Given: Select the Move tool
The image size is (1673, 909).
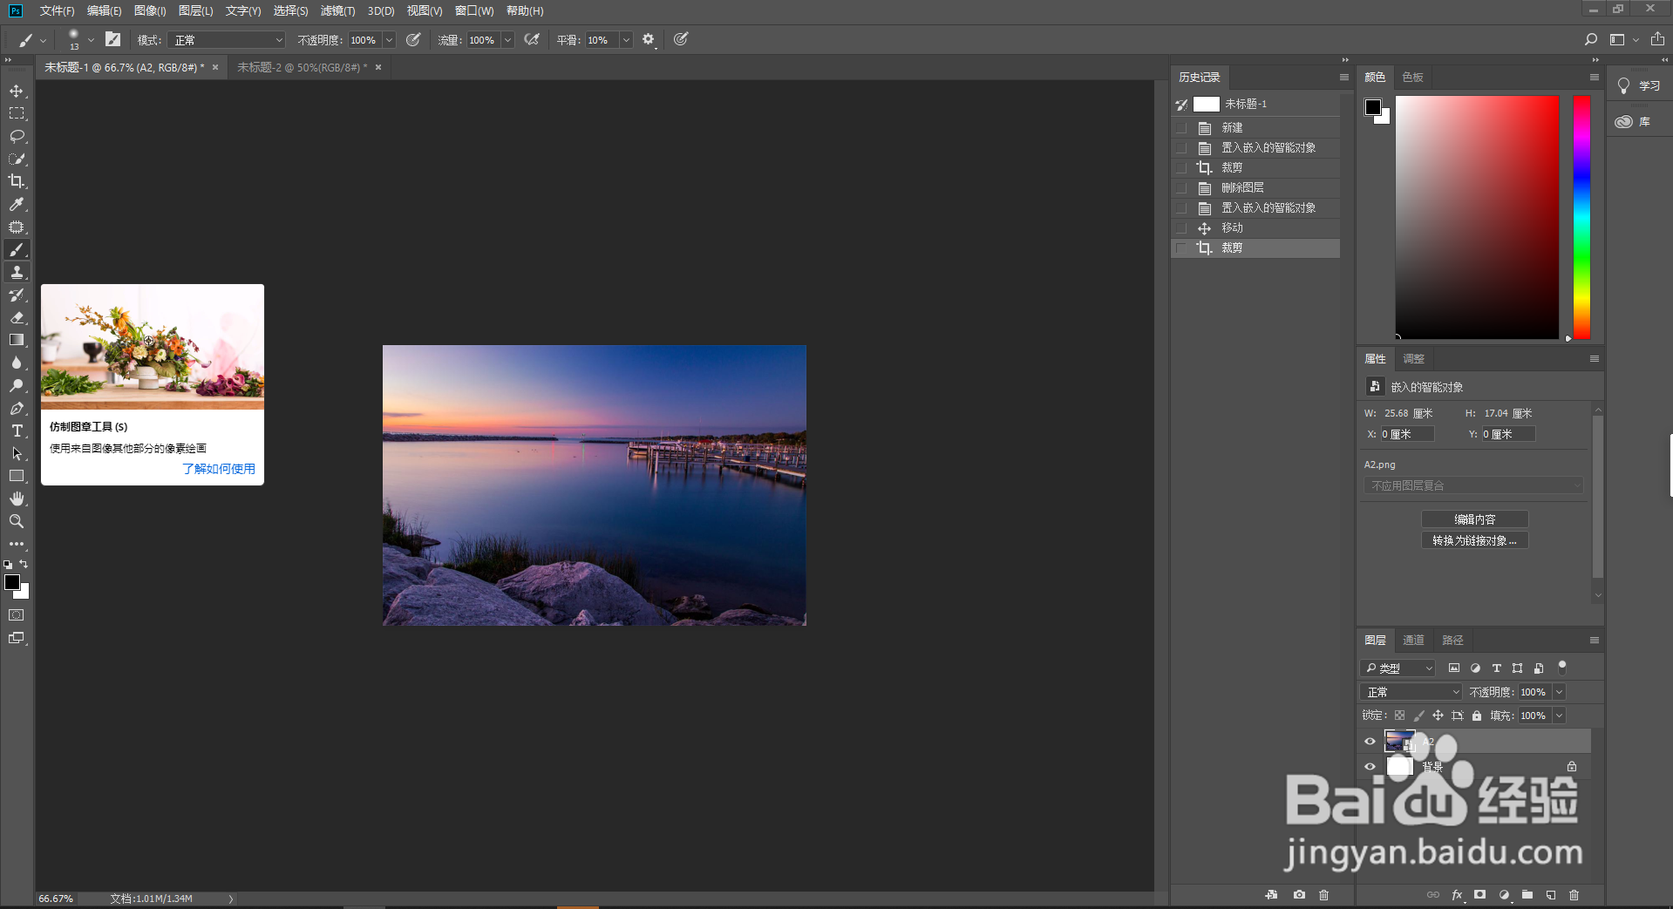Looking at the screenshot, I should coord(17,92).
